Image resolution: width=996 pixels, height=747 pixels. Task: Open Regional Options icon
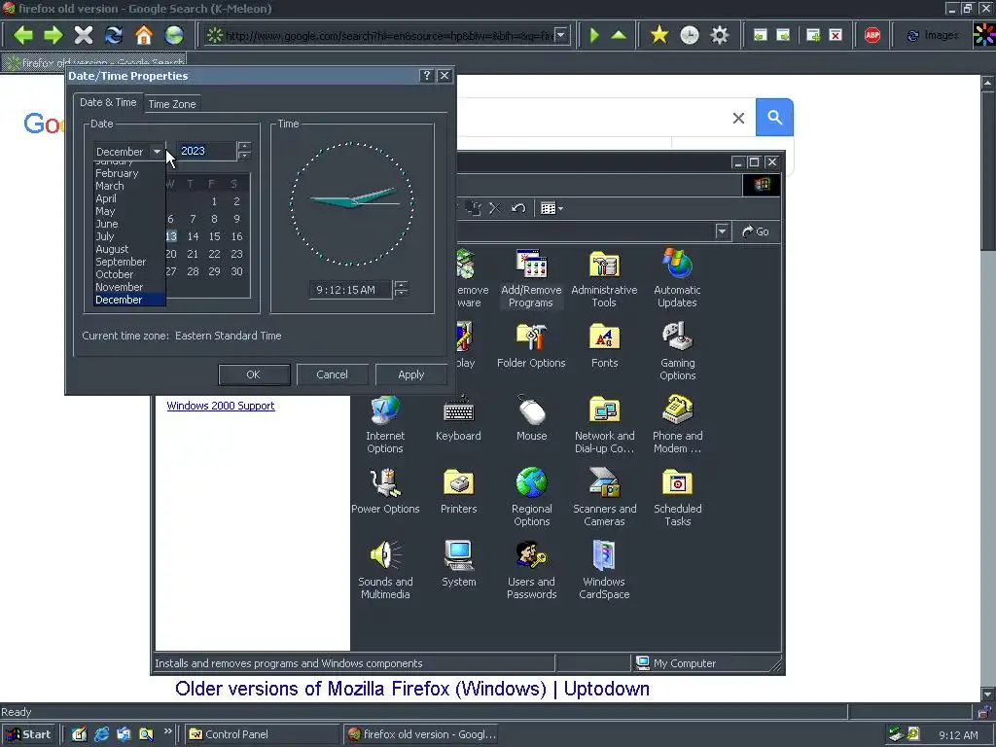(532, 497)
